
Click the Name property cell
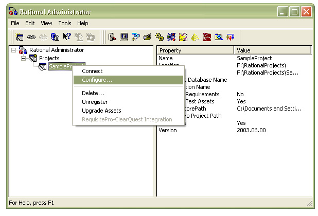[x=166, y=58]
